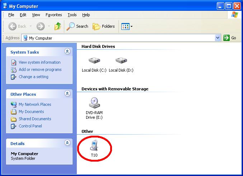The height and width of the screenshot is (176, 243).
Task: Open the DVD-RAM Drive (E:) icon
Action: tap(94, 103)
